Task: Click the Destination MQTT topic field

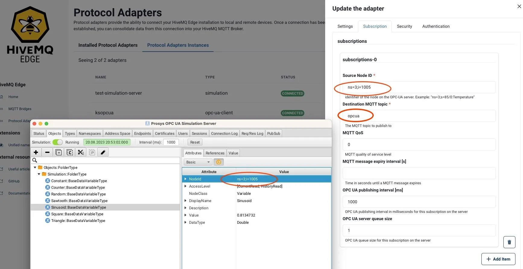Action: click(x=419, y=116)
